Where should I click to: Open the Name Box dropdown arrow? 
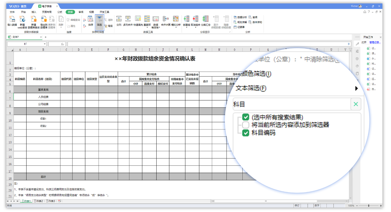[x=45, y=44]
